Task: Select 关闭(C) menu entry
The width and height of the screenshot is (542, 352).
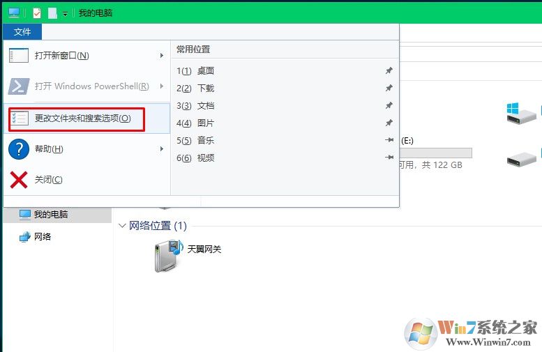Action: 86,180
